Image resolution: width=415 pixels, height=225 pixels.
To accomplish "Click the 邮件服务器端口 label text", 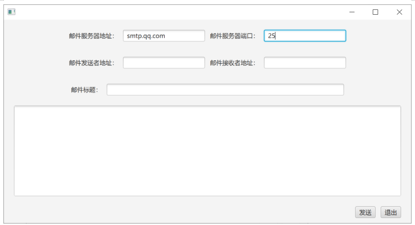I will pyautogui.click(x=233, y=36).
